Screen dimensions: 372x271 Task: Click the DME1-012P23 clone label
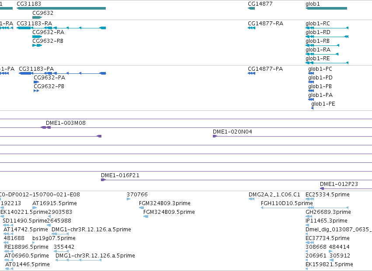point(339,184)
